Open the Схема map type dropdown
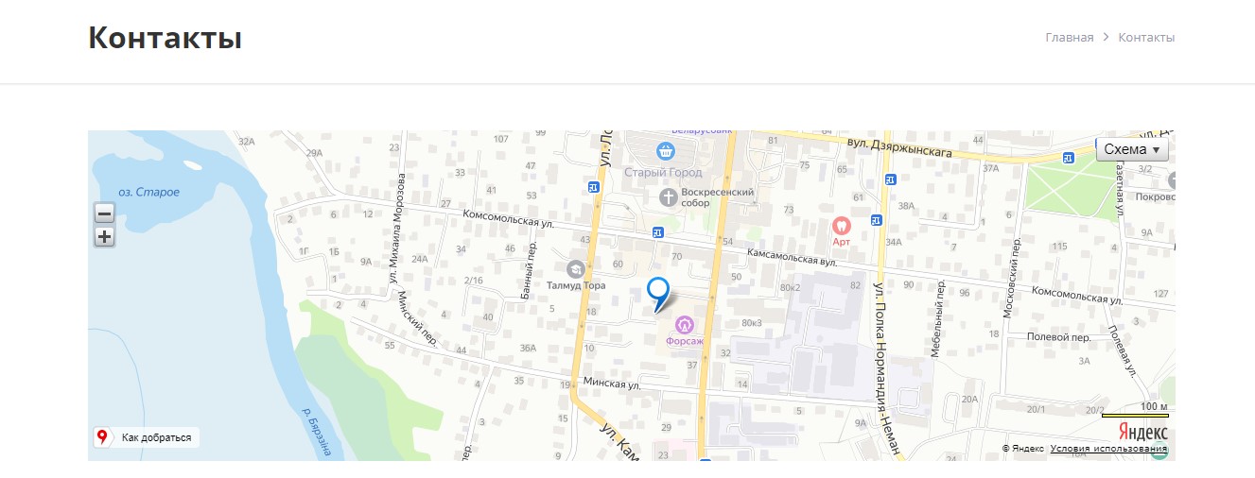The width and height of the screenshot is (1255, 478). coord(1132,149)
